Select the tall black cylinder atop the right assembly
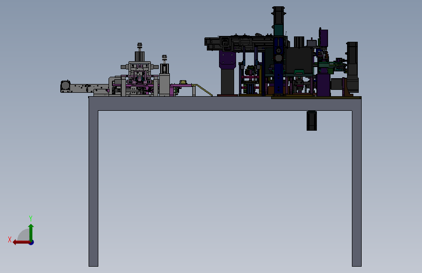Image resolution: width=422 pixels, height=273 pixels. 278,16
